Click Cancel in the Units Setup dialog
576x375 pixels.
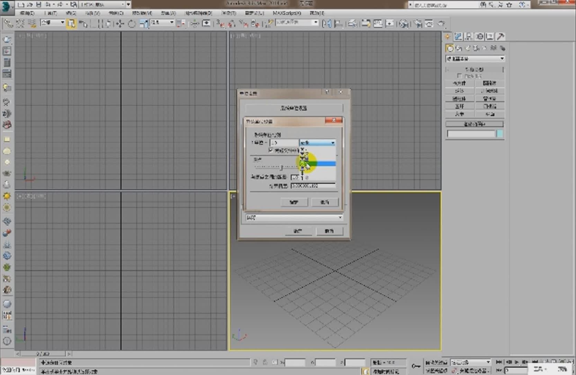[x=329, y=231]
